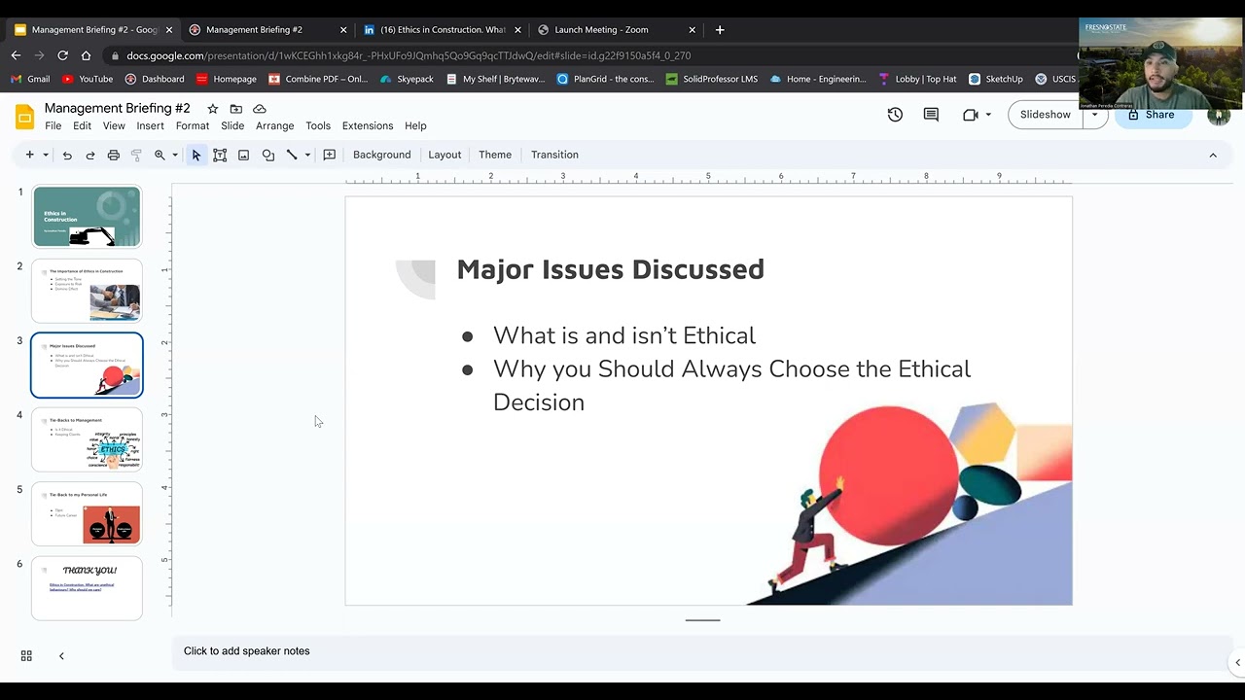Expand the line type dropdown arrow

coord(307,155)
